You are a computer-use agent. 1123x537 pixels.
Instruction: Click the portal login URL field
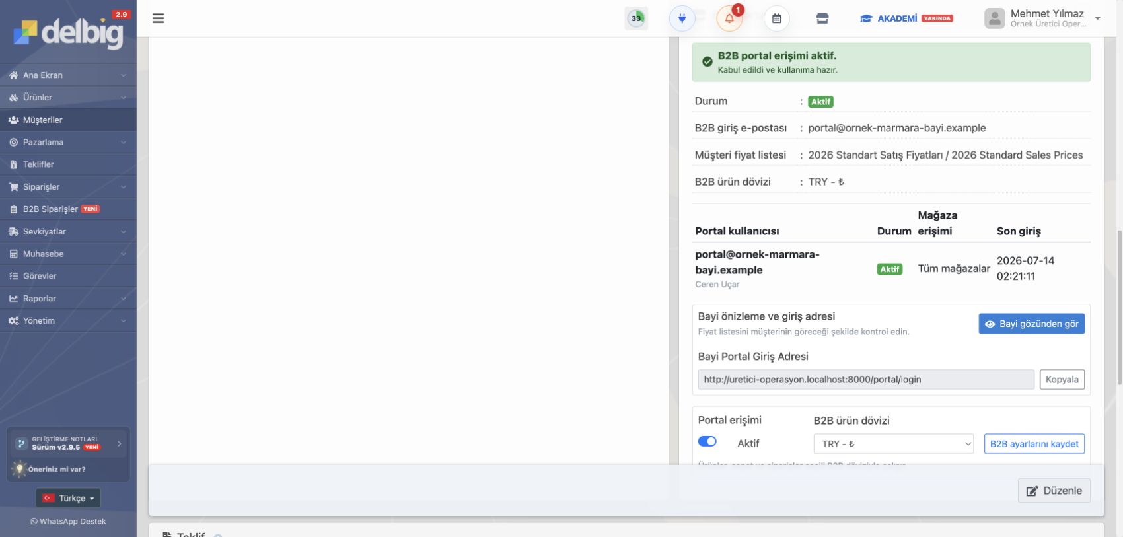pyautogui.click(x=866, y=379)
